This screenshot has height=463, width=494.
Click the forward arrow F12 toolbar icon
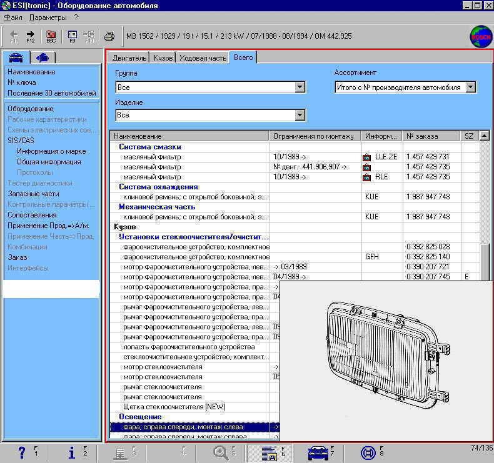[31, 35]
